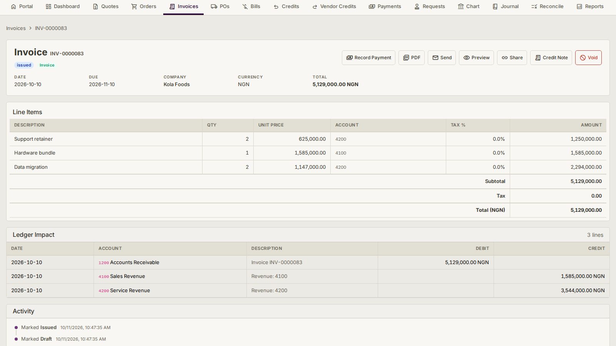Screen dimensions: 616x346
Task: Click the Dashboard grid icon
Action: pos(49,7)
